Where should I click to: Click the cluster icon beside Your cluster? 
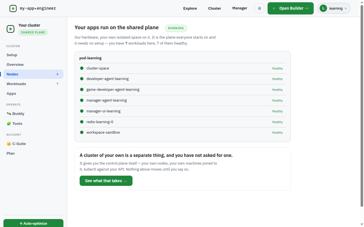click(x=11, y=29)
